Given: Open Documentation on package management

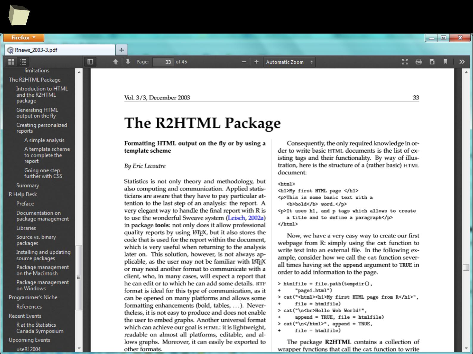Looking at the screenshot, I should pyautogui.click(x=43, y=216).
